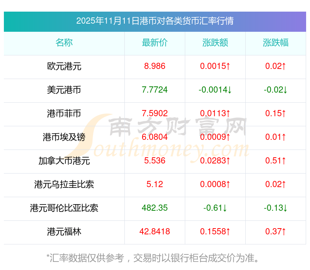Screen dimensions: 310x270
Task: Click the price 482.35
Action: coord(155,208)
